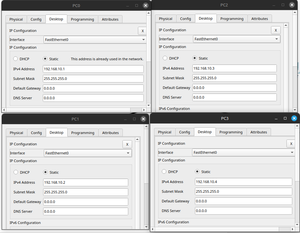
Task: Switch to Physical tab in PC2 window
Action: coord(166,19)
